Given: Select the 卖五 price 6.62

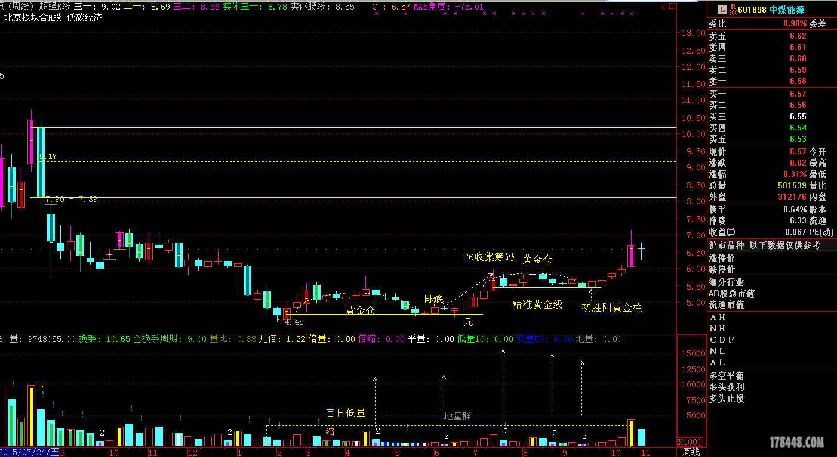Looking at the screenshot, I should coord(798,36).
